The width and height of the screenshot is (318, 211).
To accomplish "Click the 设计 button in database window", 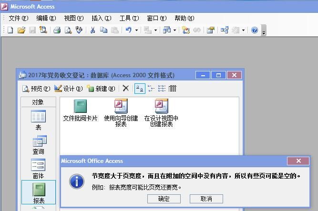I will [x=69, y=89].
